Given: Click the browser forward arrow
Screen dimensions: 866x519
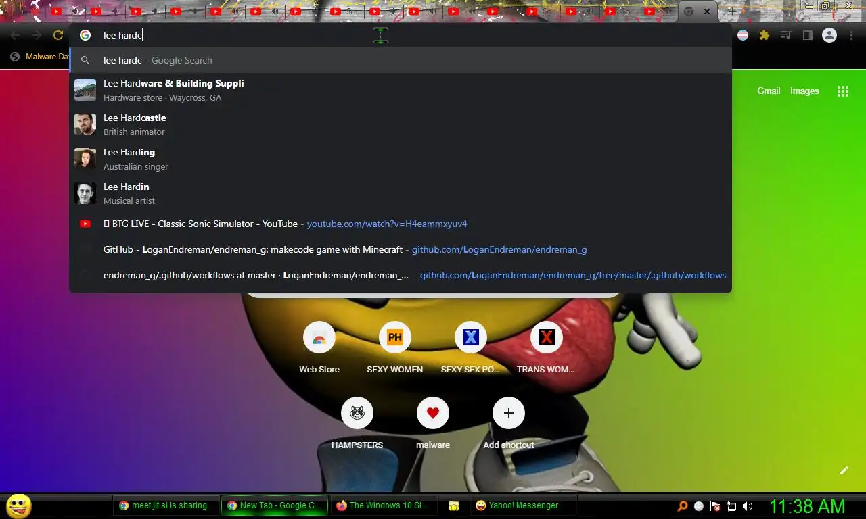Looking at the screenshot, I should click(37, 35).
